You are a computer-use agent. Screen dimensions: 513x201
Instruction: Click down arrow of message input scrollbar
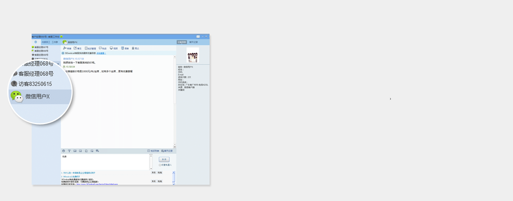[151, 168]
